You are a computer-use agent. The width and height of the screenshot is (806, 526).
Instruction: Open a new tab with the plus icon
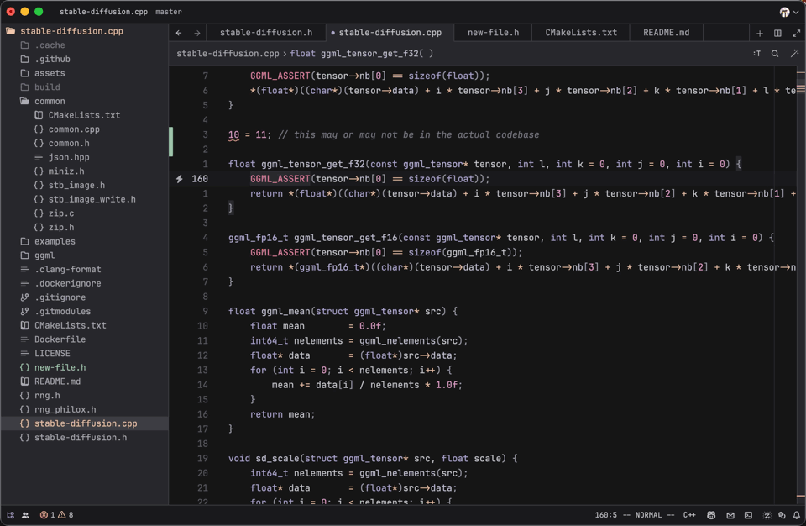(760, 34)
